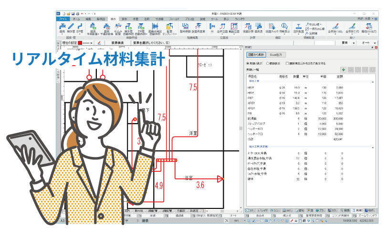The height and width of the screenshot is (236, 385).
Task: Click the move-down arrow button in estimate panel
Action: point(373,70)
